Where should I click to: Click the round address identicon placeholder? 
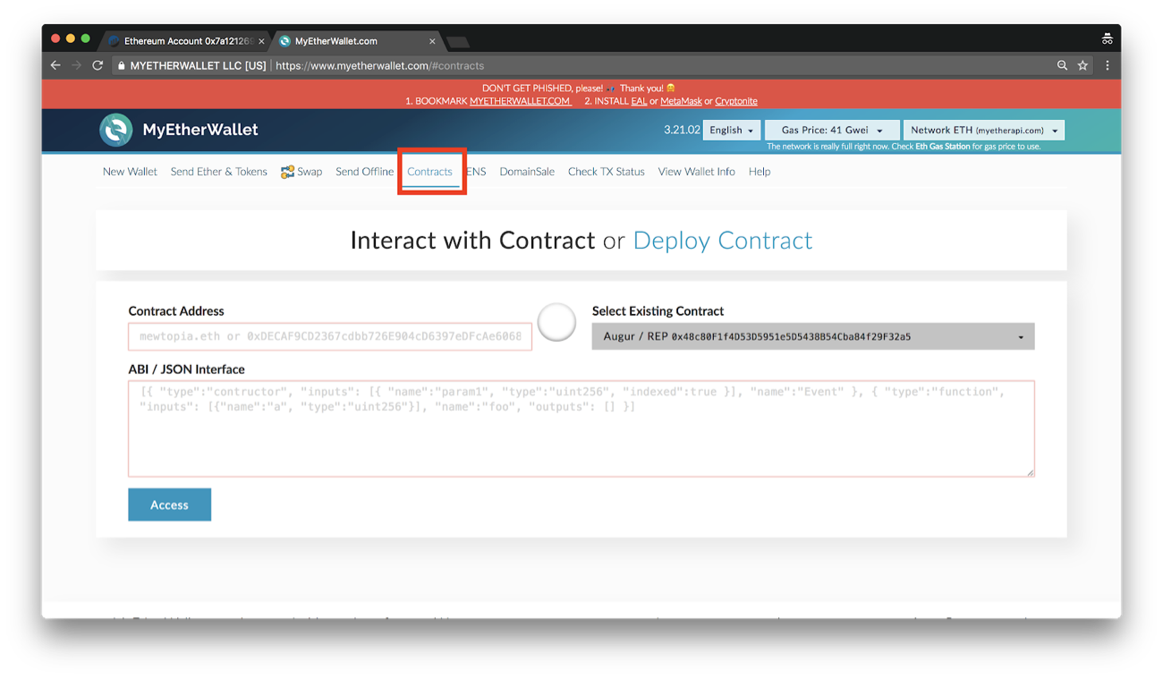(556, 322)
